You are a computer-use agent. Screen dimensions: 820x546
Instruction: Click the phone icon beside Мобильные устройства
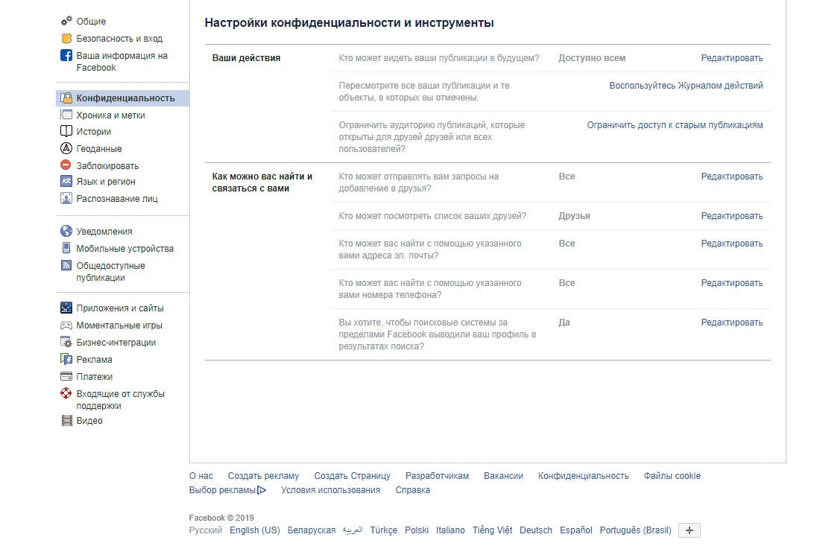(66, 248)
